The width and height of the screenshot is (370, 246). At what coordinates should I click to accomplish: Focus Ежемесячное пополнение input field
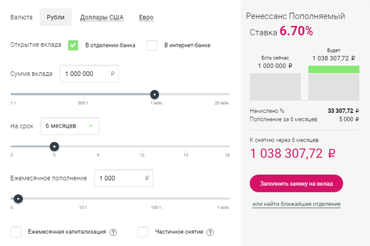124,178
